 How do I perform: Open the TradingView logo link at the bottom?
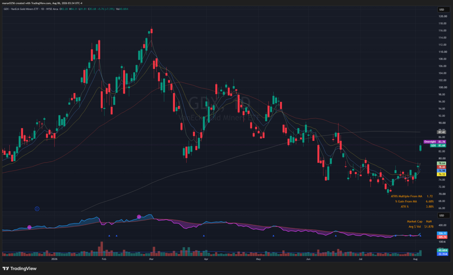tap(19, 269)
